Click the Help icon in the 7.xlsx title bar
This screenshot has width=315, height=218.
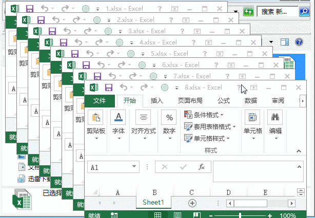tap(227, 76)
